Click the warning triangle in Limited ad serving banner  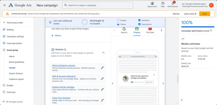(7, 14)
